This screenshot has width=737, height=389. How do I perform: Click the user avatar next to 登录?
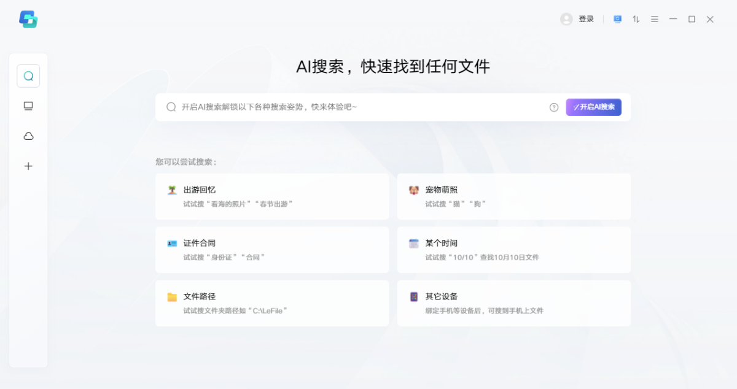click(565, 19)
